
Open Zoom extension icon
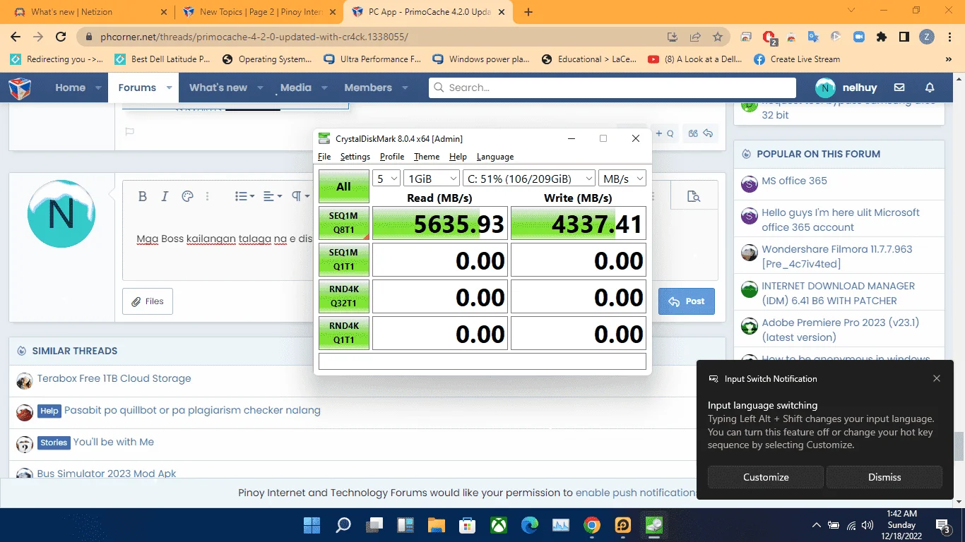(858, 37)
